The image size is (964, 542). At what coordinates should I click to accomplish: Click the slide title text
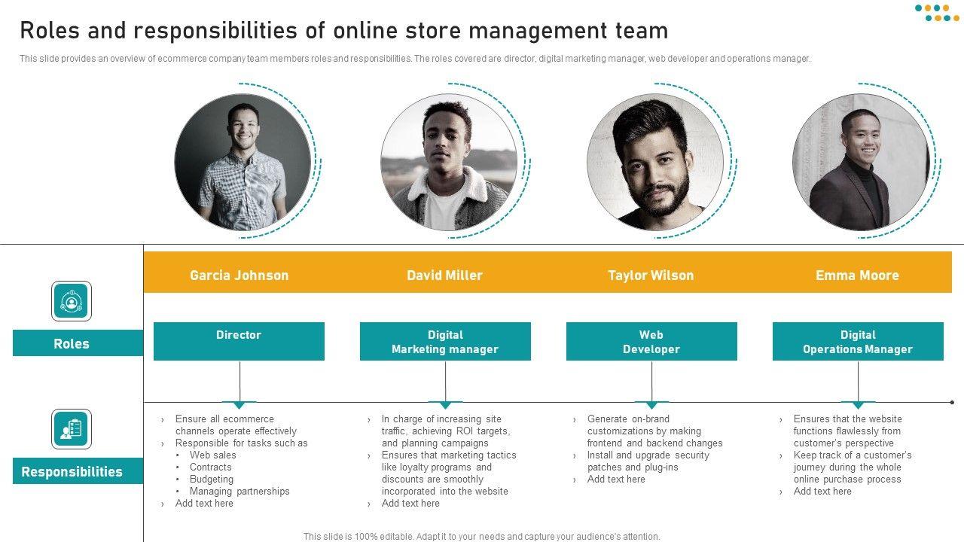click(x=343, y=31)
